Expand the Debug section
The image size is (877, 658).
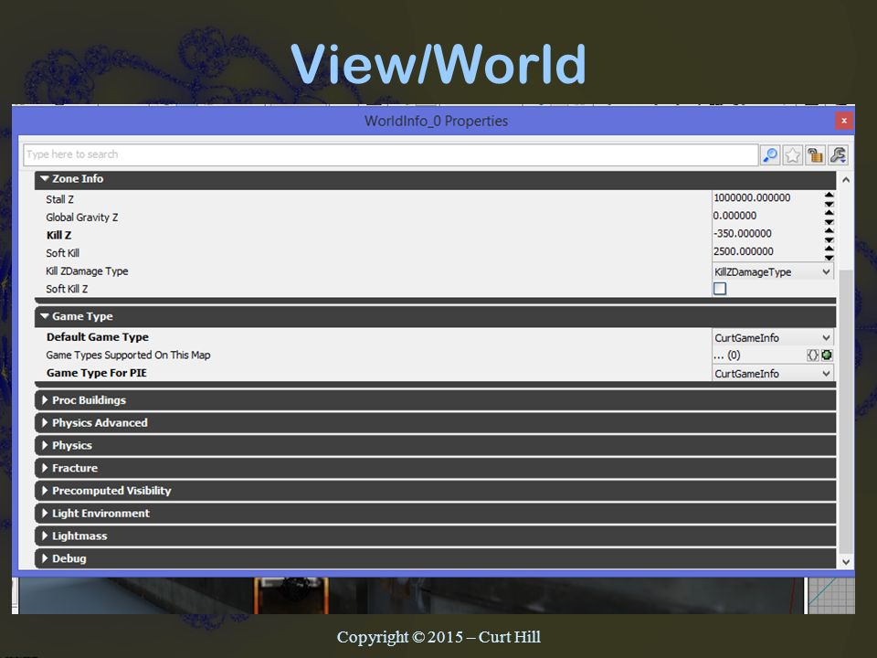435,558
